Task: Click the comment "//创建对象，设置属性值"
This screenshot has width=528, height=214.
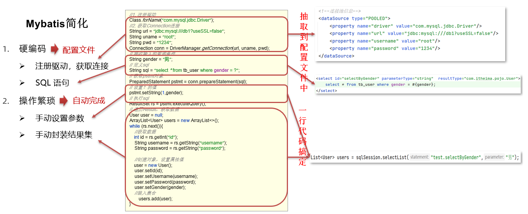Action: (x=159, y=160)
